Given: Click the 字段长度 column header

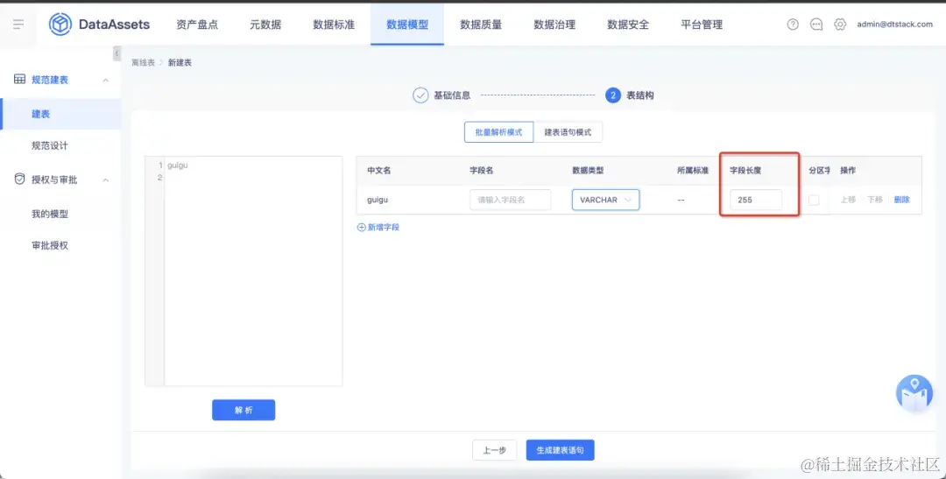Looking at the screenshot, I should tap(745, 171).
